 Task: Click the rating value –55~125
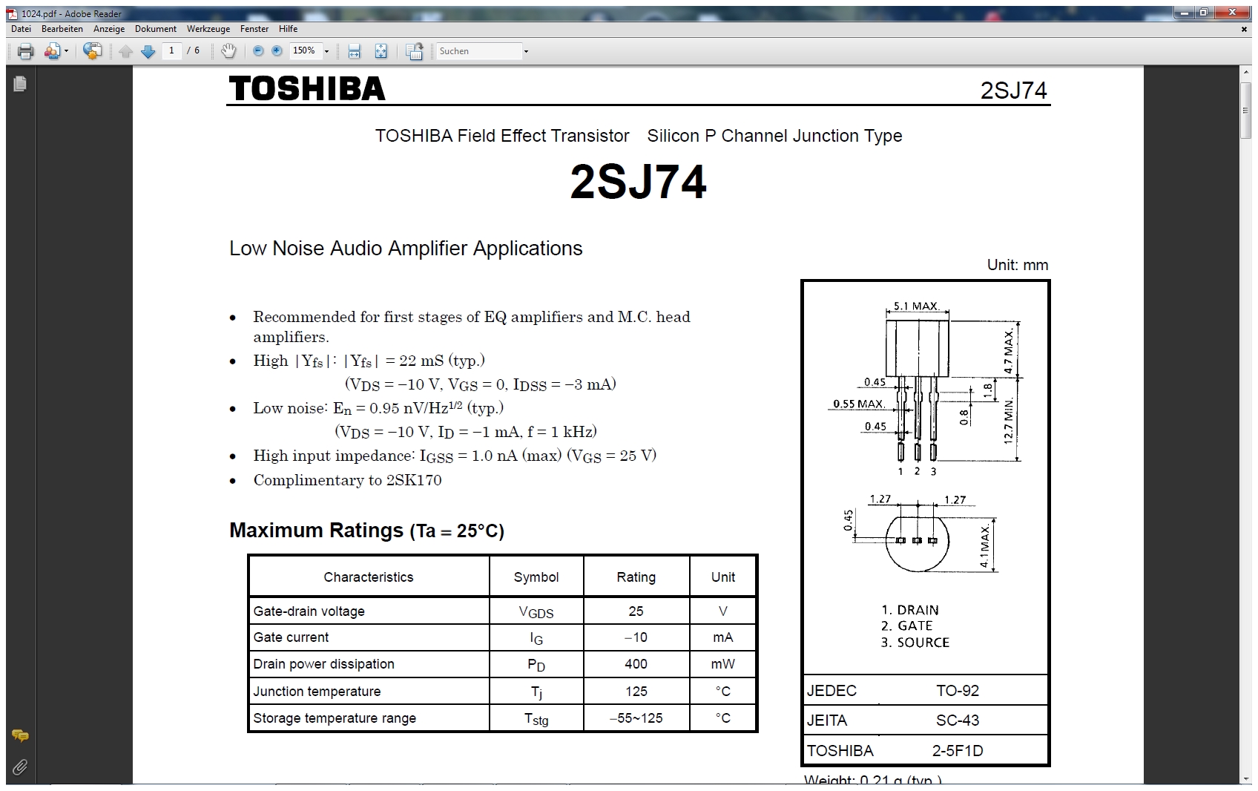click(x=636, y=718)
